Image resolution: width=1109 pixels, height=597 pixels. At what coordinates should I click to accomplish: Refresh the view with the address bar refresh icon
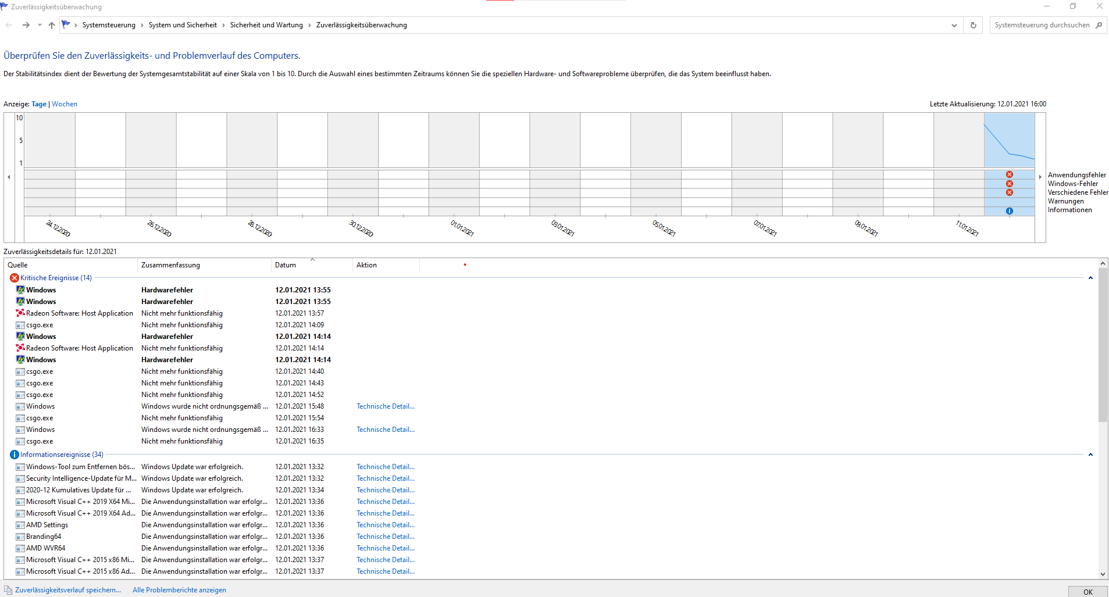click(x=972, y=25)
